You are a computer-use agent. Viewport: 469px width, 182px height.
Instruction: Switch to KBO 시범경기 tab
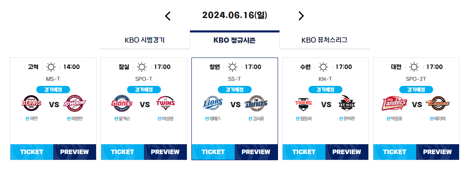click(x=145, y=40)
